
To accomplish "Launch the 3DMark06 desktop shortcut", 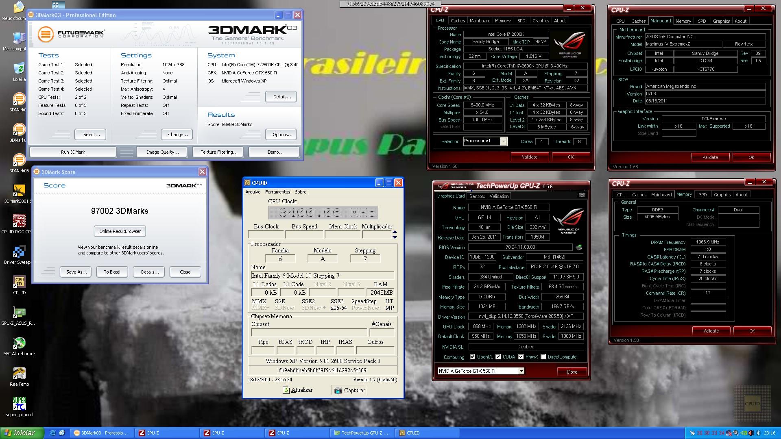I will pos(19,160).
